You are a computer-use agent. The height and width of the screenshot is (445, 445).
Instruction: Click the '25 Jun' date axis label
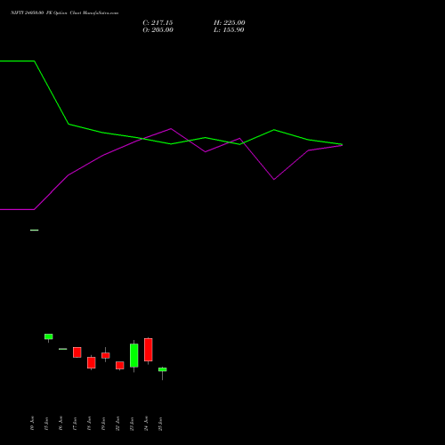coord(160,424)
